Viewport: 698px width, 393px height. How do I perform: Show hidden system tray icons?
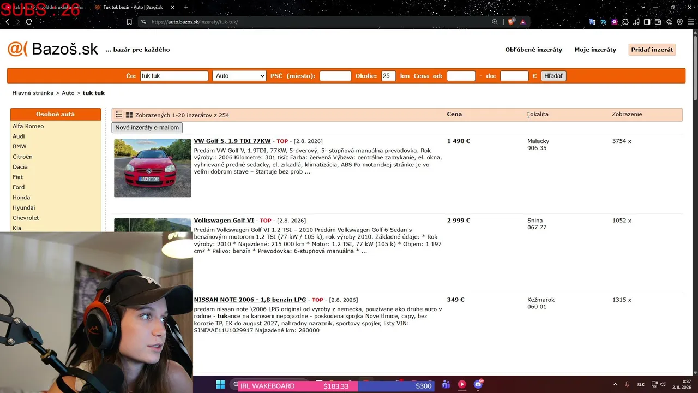[616, 384]
